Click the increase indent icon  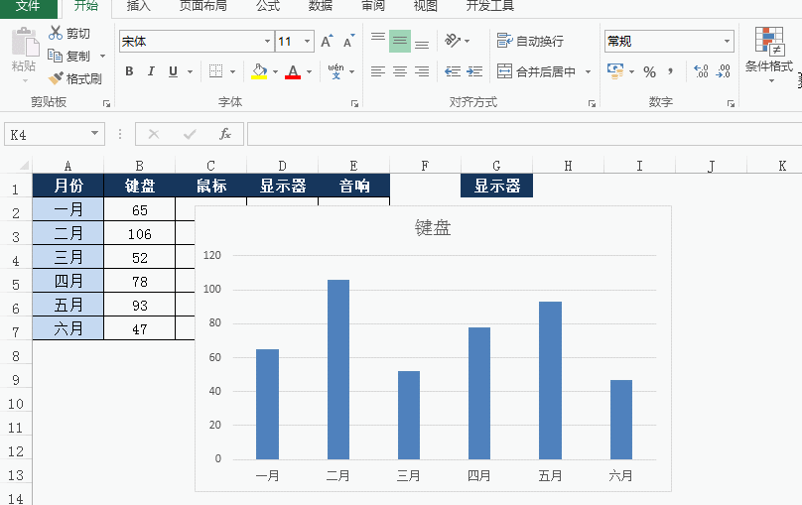click(x=475, y=71)
